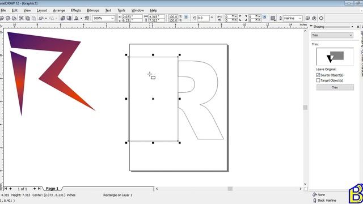Open the Tools menu
Viewport: 363px width, 204px height.
pos(121,10)
